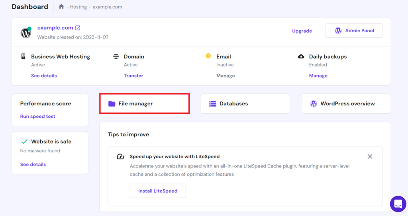Click the Upgrade link
The height and width of the screenshot is (216, 408).
302,31
